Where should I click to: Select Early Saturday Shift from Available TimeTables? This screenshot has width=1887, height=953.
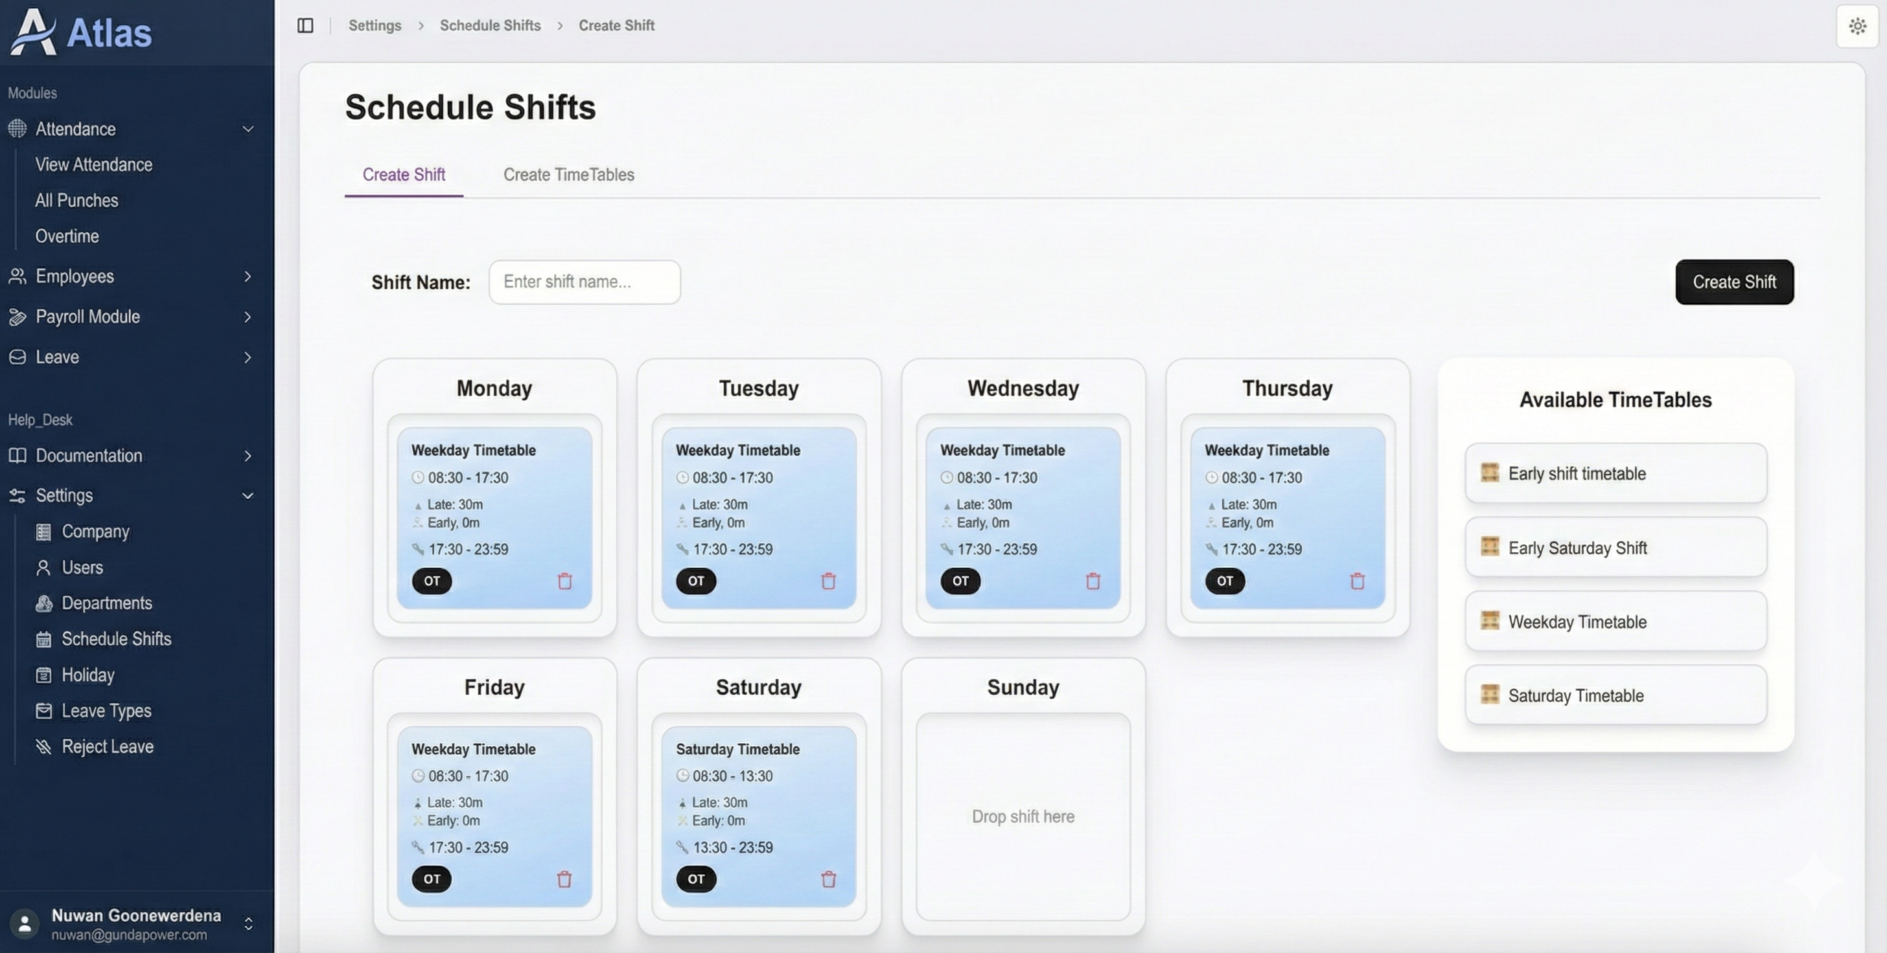point(1615,548)
